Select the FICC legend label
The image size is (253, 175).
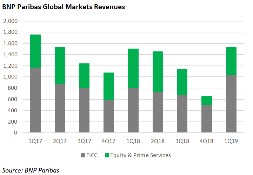coord(92,155)
